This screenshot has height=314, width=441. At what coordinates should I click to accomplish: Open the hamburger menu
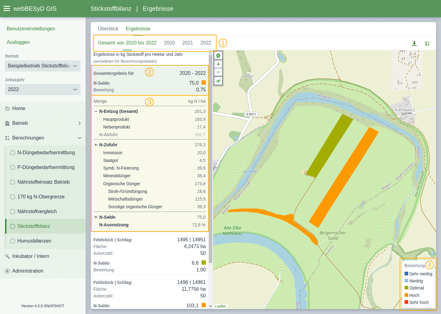pyautogui.click(x=7, y=9)
